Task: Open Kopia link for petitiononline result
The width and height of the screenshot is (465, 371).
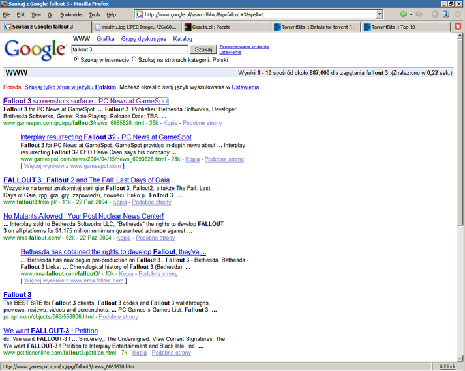Action: click(x=140, y=353)
